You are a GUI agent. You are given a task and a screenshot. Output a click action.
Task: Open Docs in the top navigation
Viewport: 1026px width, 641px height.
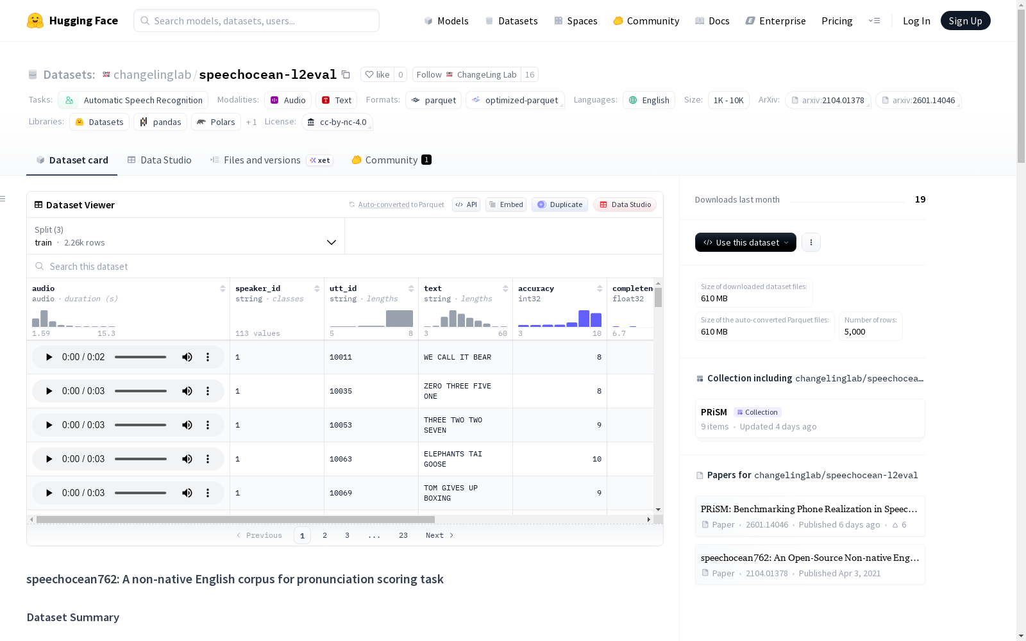click(x=712, y=21)
